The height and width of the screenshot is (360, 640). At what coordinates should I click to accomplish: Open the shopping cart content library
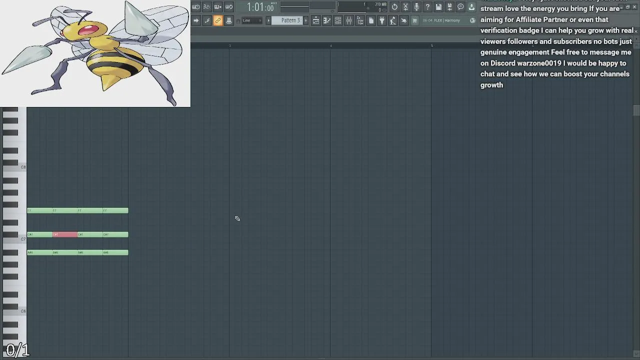tap(415, 20)
